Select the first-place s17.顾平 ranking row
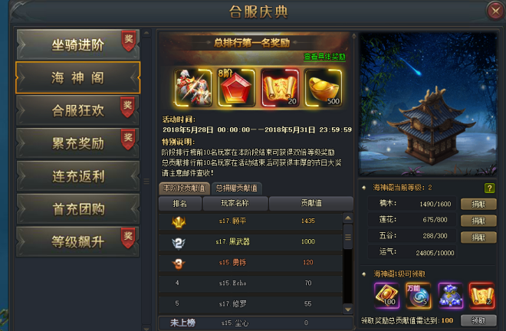The image size is (506, 331). click(251, 221)
